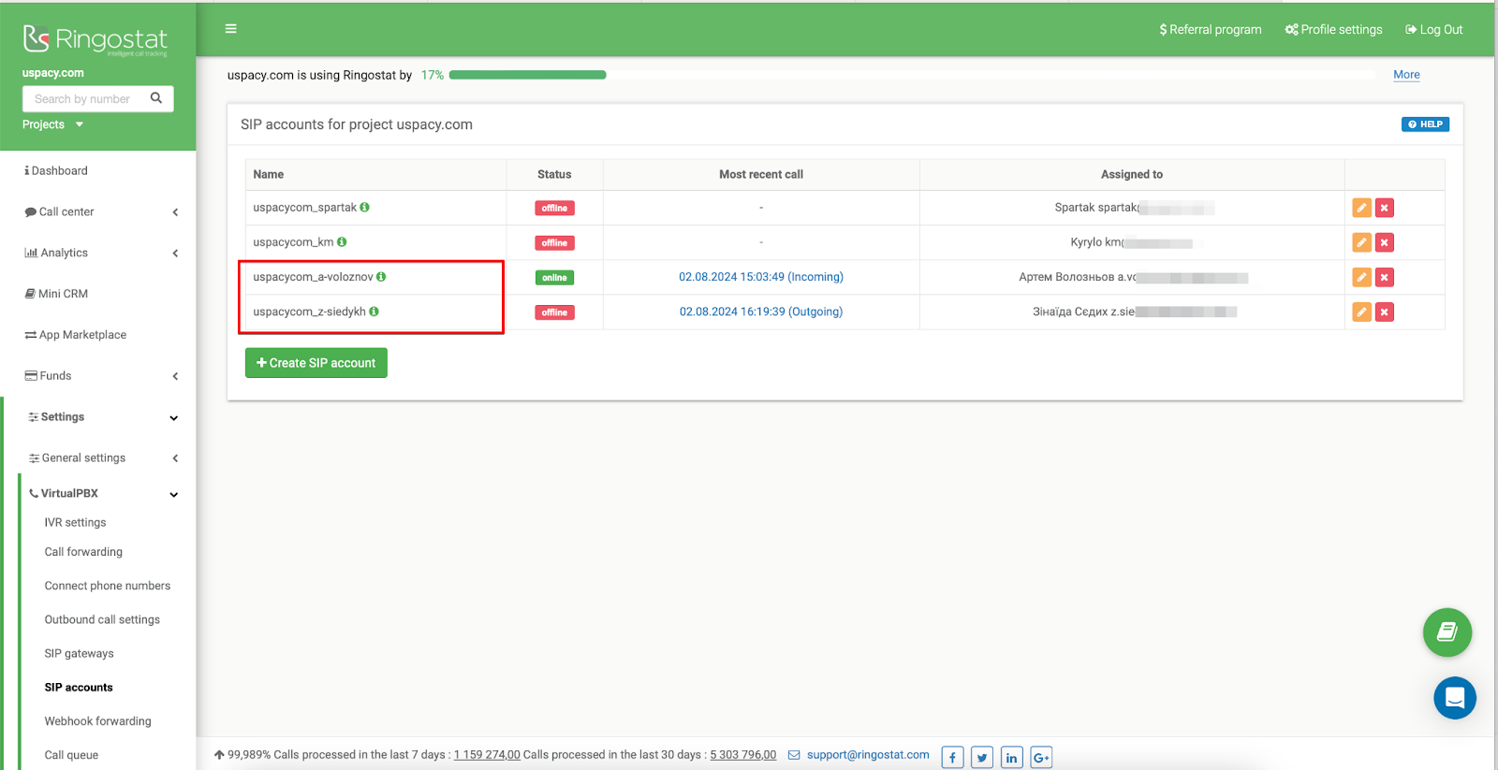The width and height of the screenshot is (1498, 770).
Task: Open Mini CRM
Action: pos(56,294)
